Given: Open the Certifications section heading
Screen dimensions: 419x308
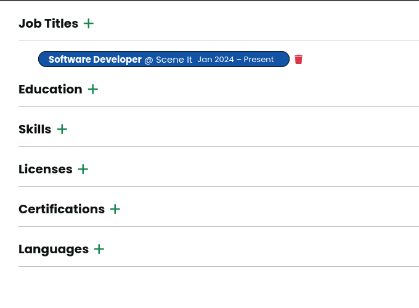Looking at the screenshot, I should coord(62,209).
